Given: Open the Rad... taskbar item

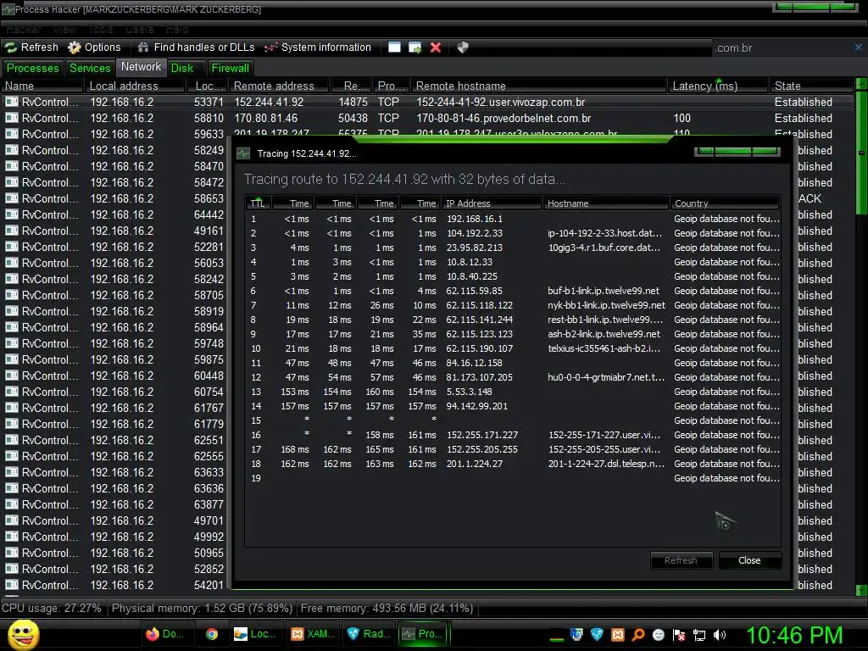Looking at the screenshot, I should tap(369, 634).
